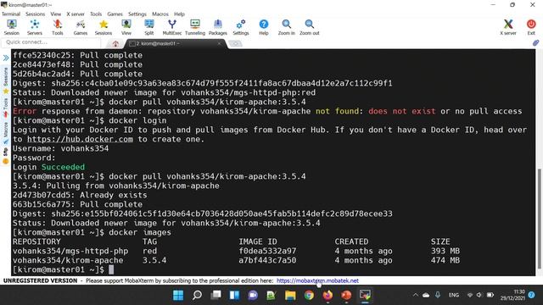Open the Widgets taskbar icon
The image size is (543, 305).
(234, 296)
